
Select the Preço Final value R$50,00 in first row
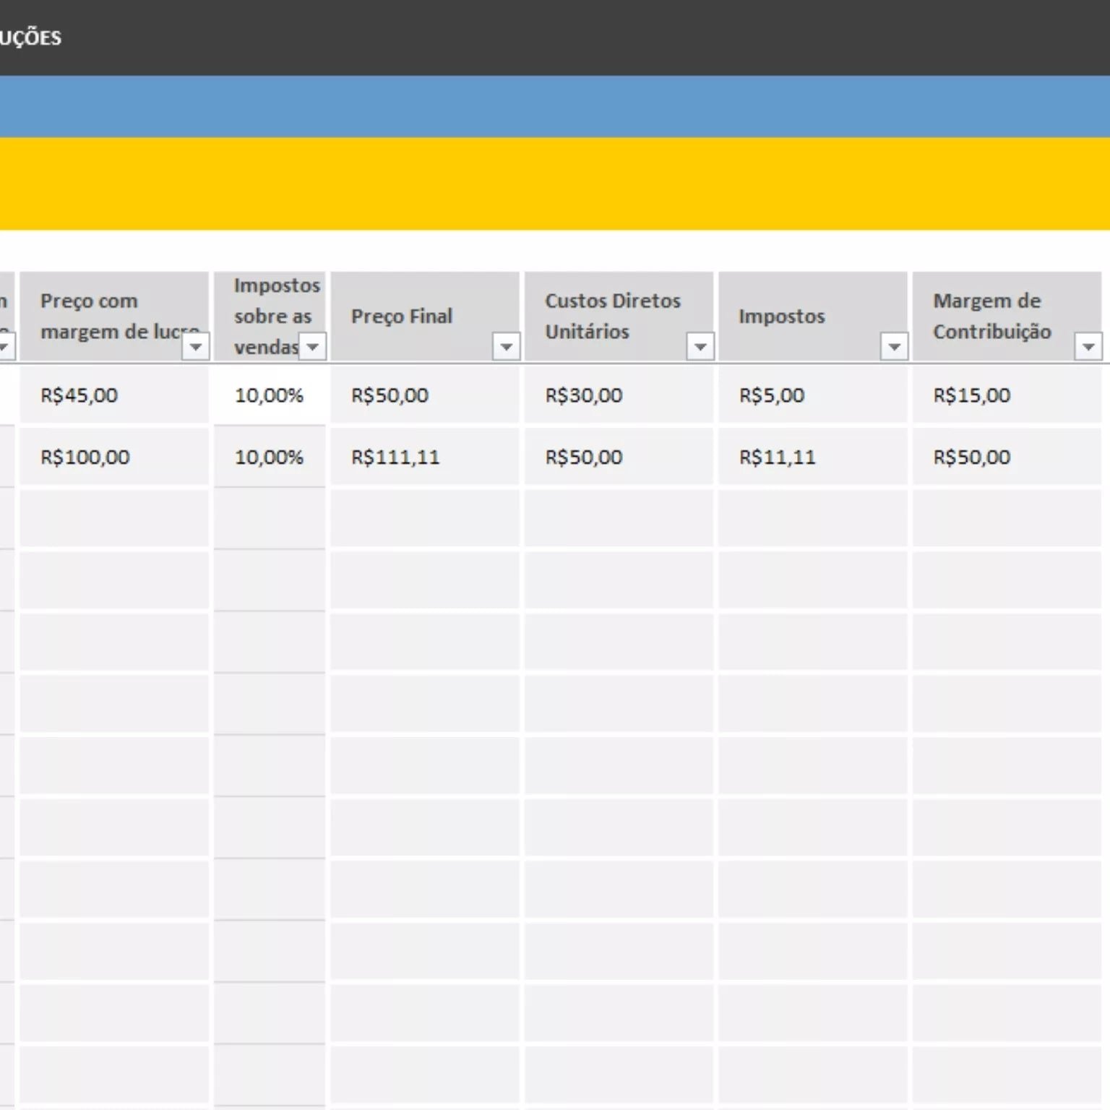(x=425, y=395)
